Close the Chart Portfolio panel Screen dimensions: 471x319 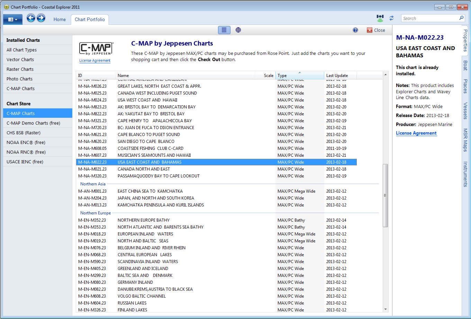pos(376,30)
